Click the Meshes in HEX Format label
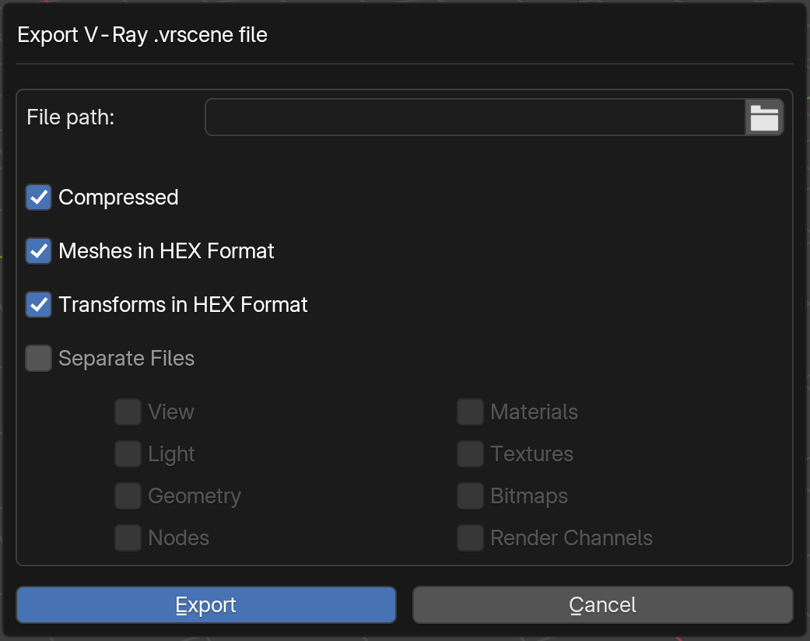810x641 pixels. [x=167, y=251]
